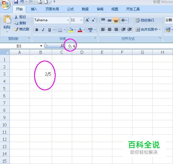Customize the quick access toolbar dropdown
The height and width of the screenshot is (164, 173).
[x=54, y=2]
